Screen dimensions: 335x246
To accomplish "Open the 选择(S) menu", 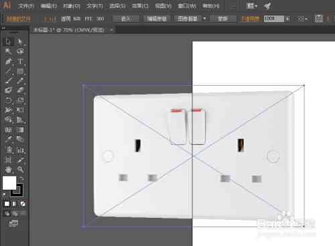I will click(117, 6).
